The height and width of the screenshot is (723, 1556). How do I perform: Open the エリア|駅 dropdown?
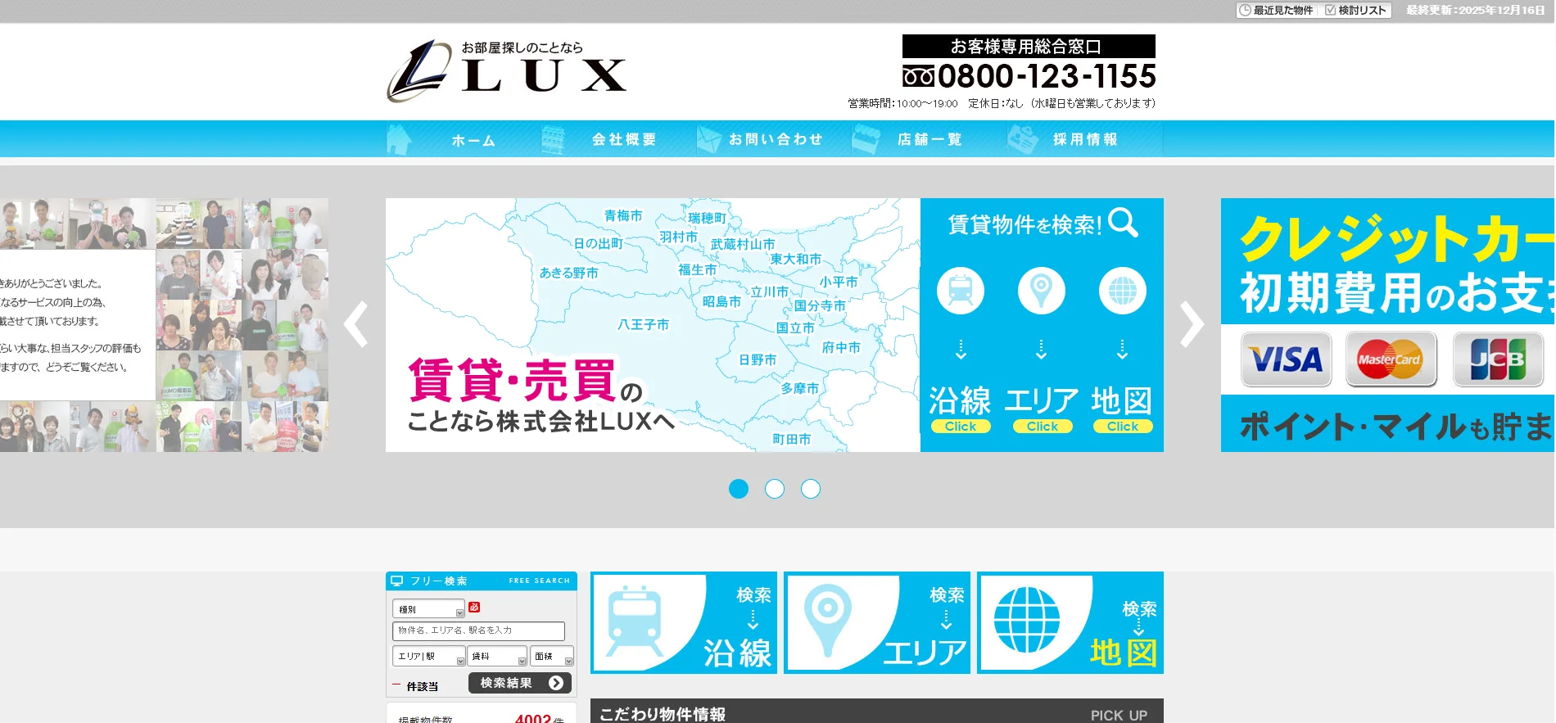click(429, 656)
